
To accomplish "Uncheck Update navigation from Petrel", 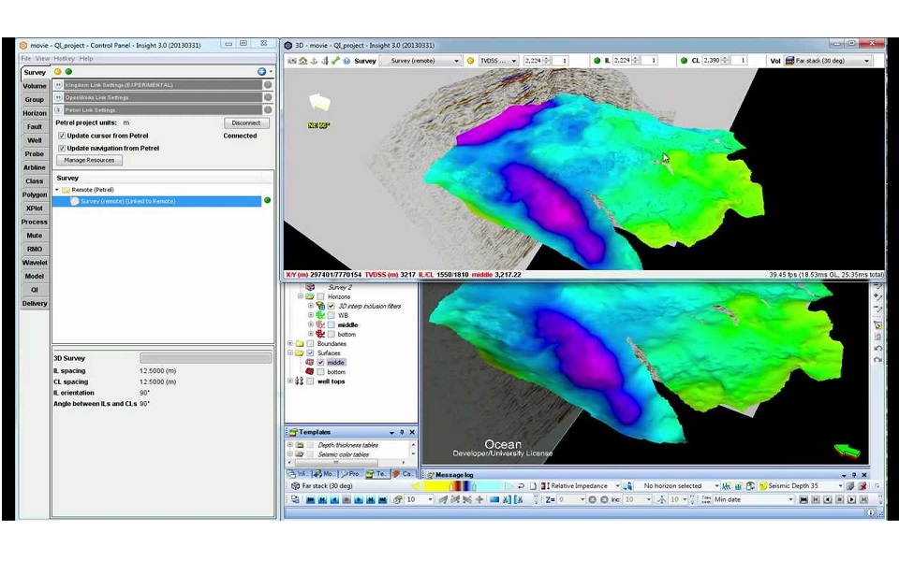I will (x=62, y=148).
